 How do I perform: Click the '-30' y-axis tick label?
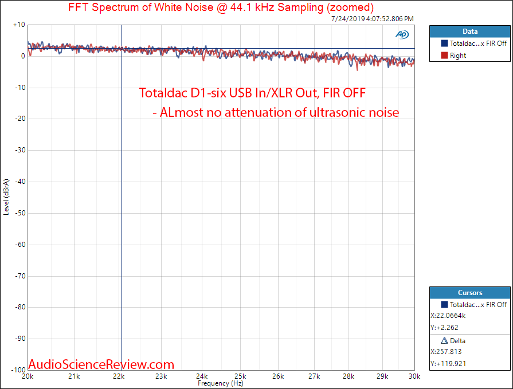coord(20,150)
